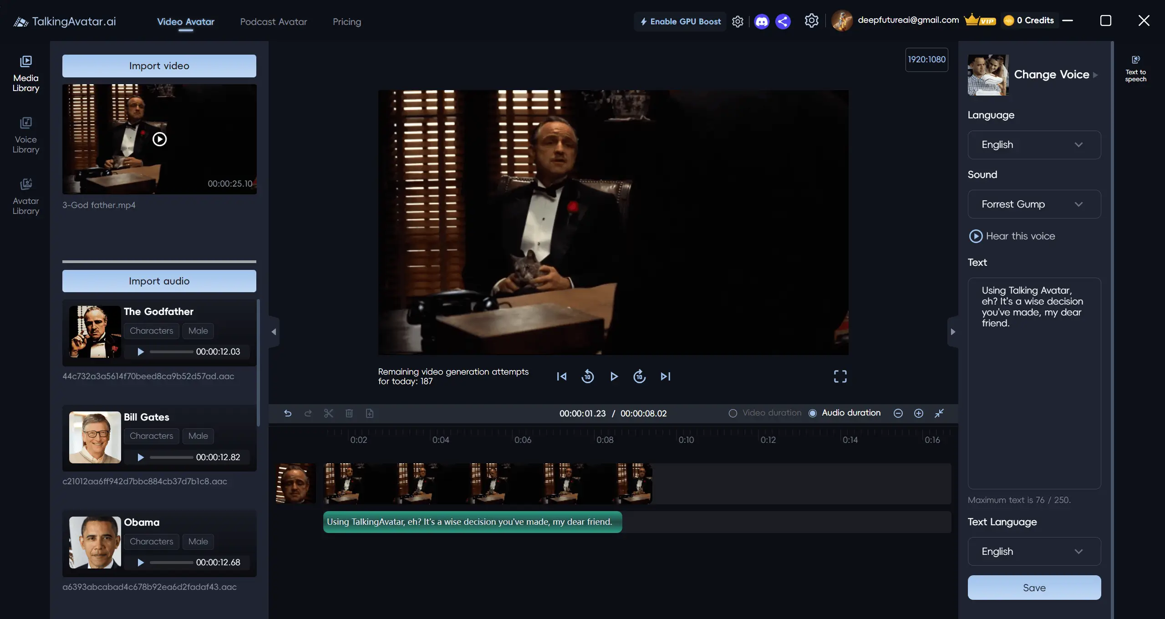Switch to the Podcast Avatar tab
This screenshot has height=619, width=1165.
pyautogui.click(x=273, y=21)
